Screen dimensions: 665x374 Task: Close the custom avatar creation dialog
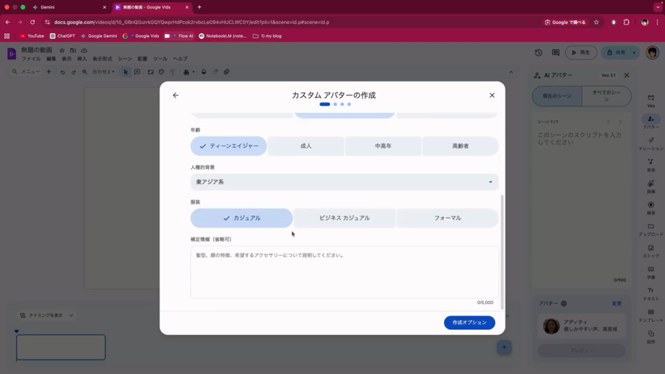pos(492,95)
